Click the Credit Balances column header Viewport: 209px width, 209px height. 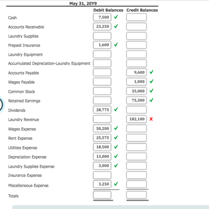click(142, 10)
